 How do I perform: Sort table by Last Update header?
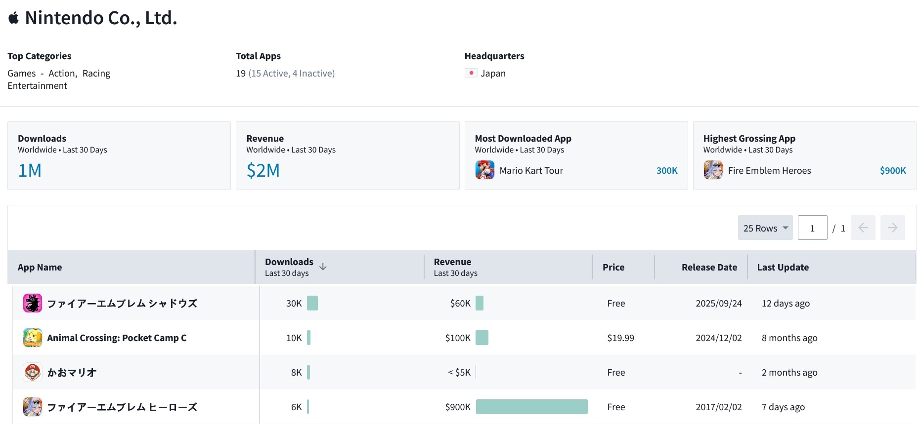783,267
